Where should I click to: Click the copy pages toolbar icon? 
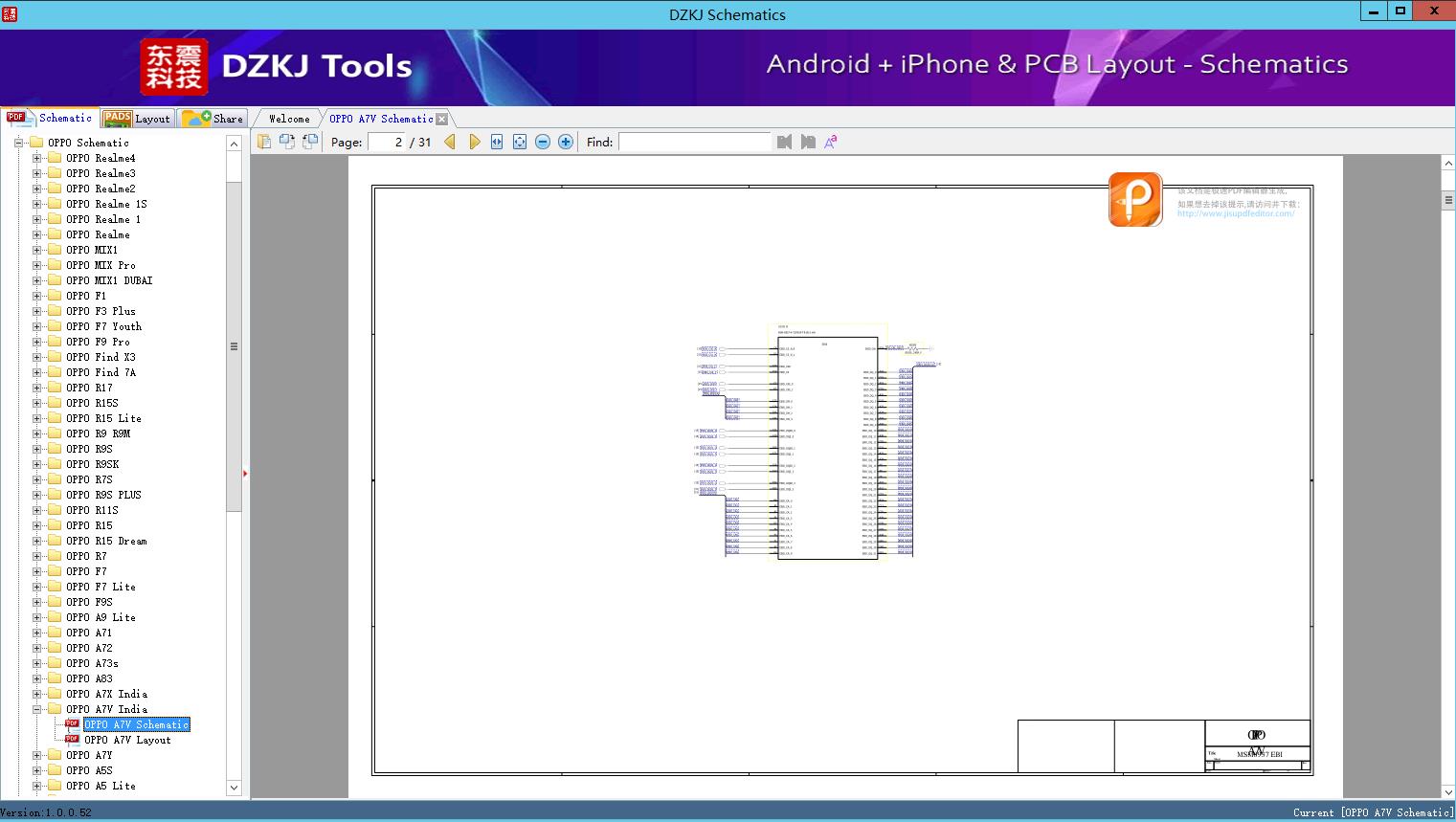tap(264, 142)
